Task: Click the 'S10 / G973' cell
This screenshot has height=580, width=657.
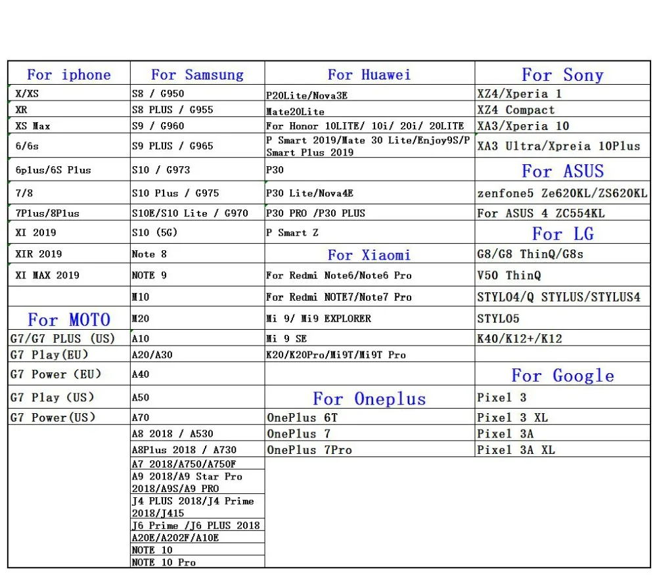Action: pyautogui.click(x=197, y=169)
